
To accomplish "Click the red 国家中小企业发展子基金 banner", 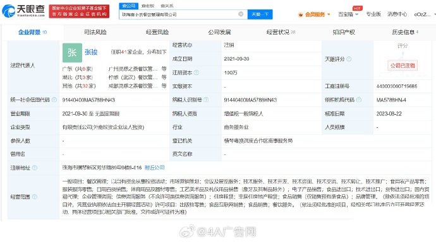I will tap(79, 11).
